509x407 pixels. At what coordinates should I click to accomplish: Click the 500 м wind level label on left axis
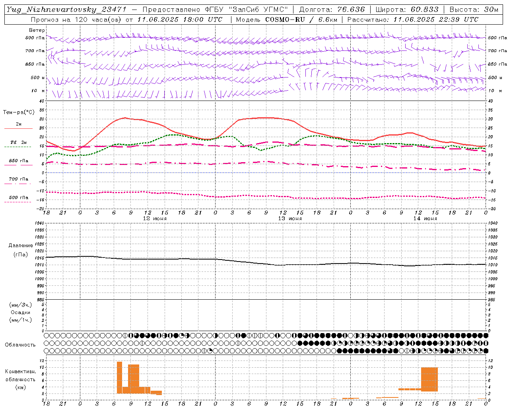[x=38, y=78]
